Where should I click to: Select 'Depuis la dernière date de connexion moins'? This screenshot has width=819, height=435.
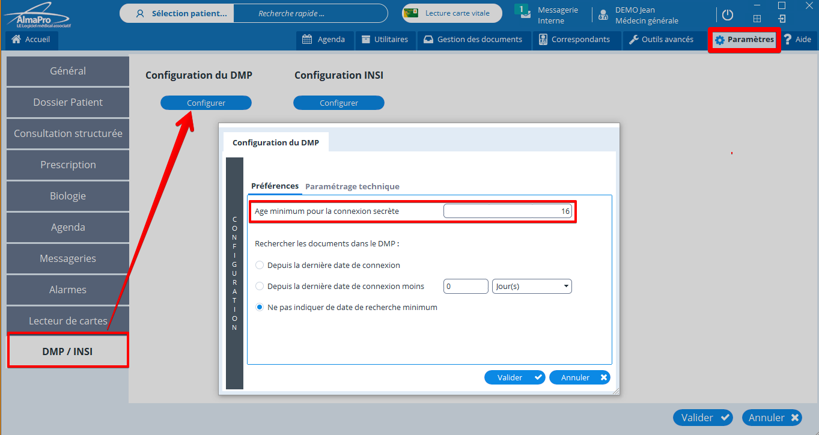coord(260,287)
